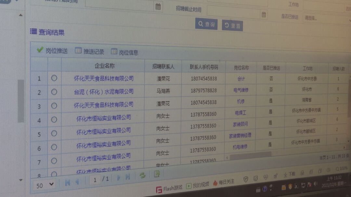
Task: Click the 重置 reset button
Action: pos(232,25)
